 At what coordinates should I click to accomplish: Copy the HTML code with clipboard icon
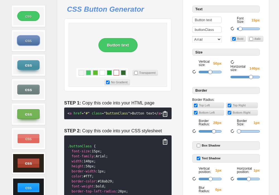click(x=165, y=114)
